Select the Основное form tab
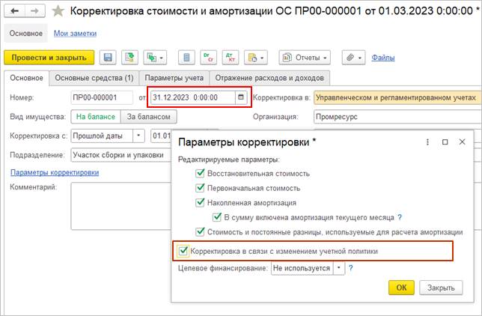 (x=26, y=78)
